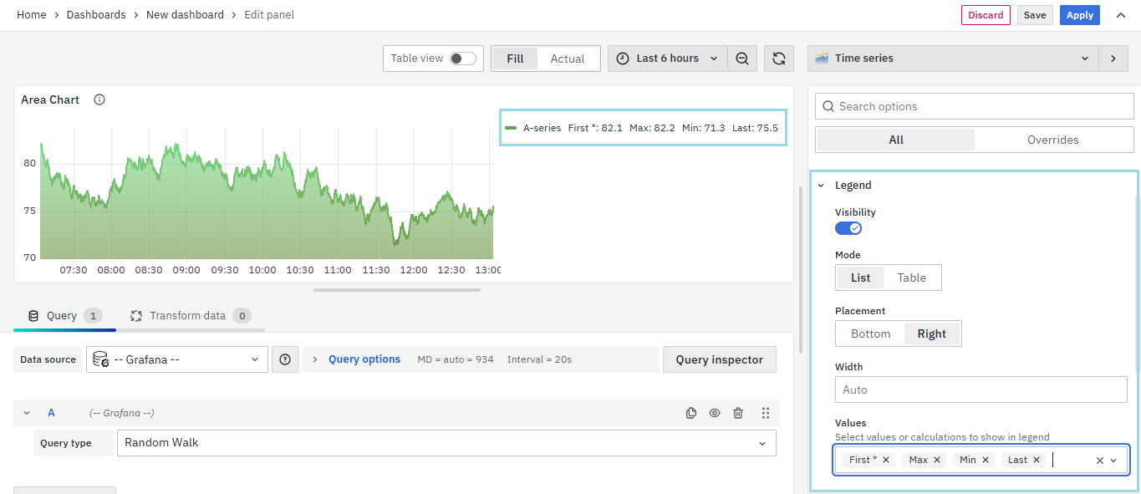Image resolution: width=1141 pixels, height=494 pixels.
Task: Open the Overrides tab
Action: [1052, 140]
